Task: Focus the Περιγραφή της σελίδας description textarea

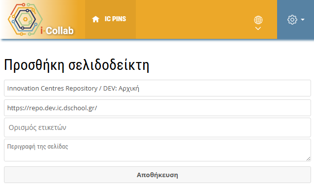Action: click(157, 150)
